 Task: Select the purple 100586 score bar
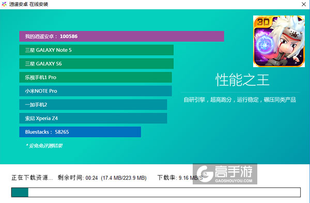(121, 36)
